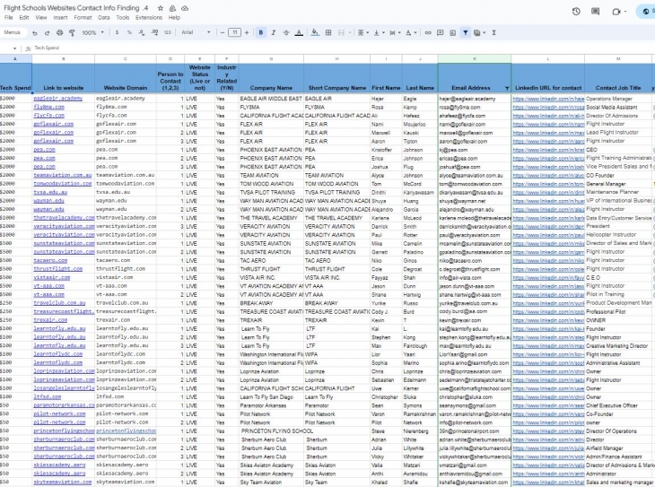The width and height of the screenshot is (655, 487).
Task: Open the flycfa.com website link
Action: [48, 116]
